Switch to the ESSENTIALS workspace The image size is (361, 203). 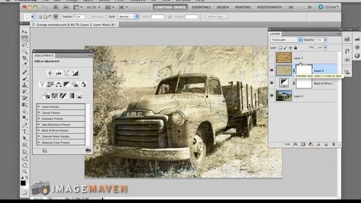[x=201, y=7]
